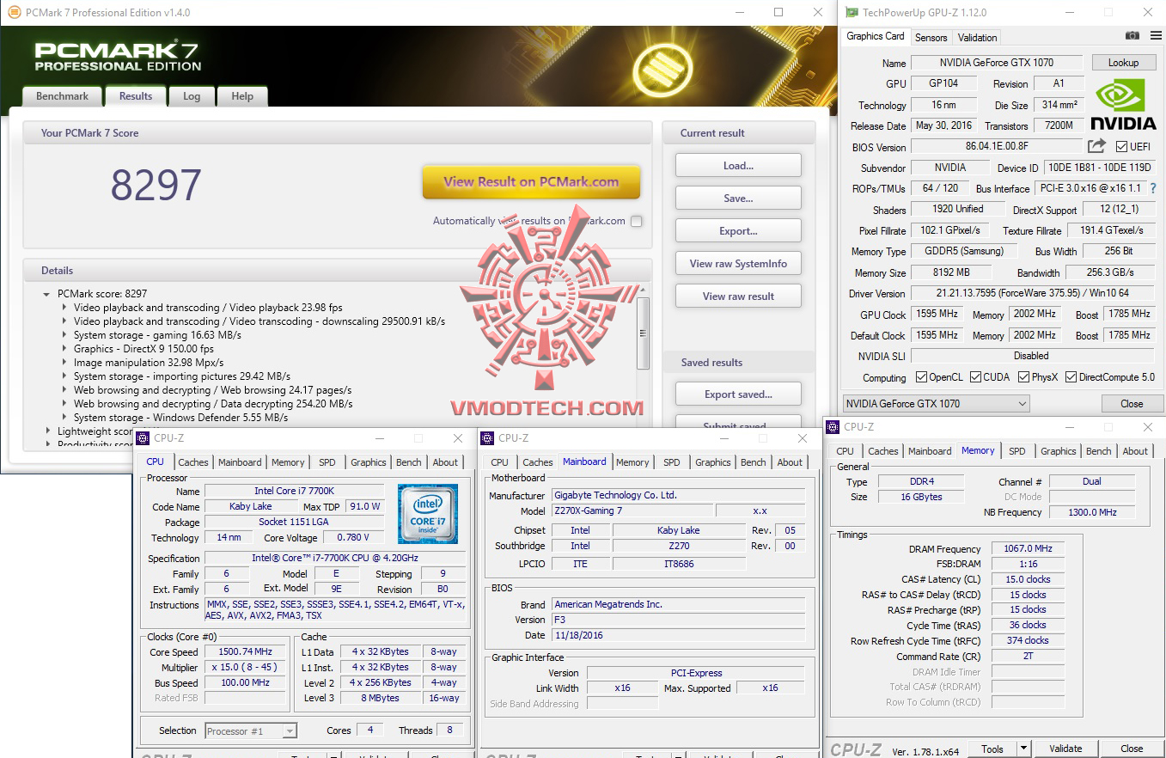The image size is (1166, 758).
Task: Open the PCMark Log tab
Action: click(192, 96)
